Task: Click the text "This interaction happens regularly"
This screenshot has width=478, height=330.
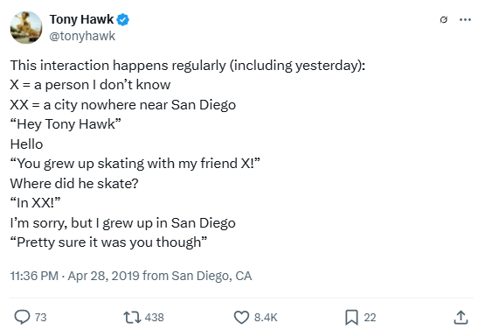Action: [x=118, y=66]
